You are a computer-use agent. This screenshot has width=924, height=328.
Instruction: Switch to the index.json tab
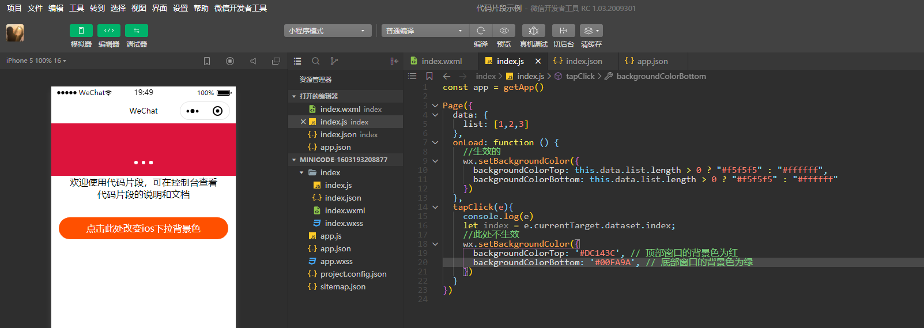583,61
